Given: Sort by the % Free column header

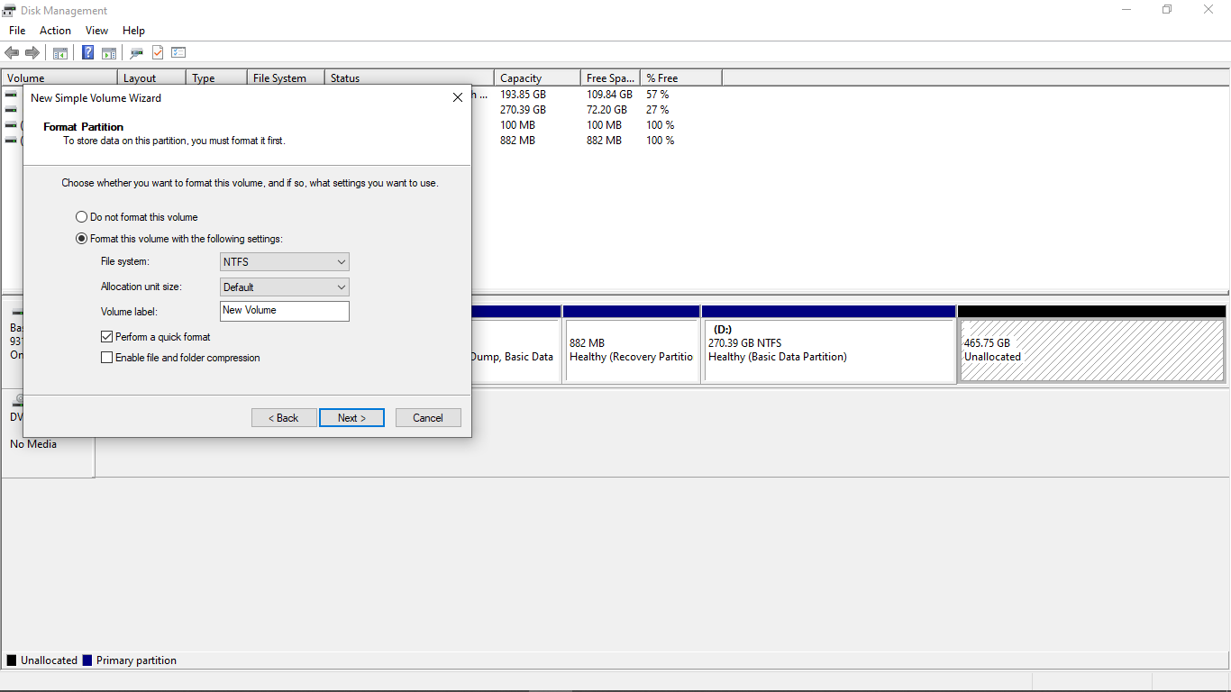Looking at the screenshot, I should click(x=681, y=77).
